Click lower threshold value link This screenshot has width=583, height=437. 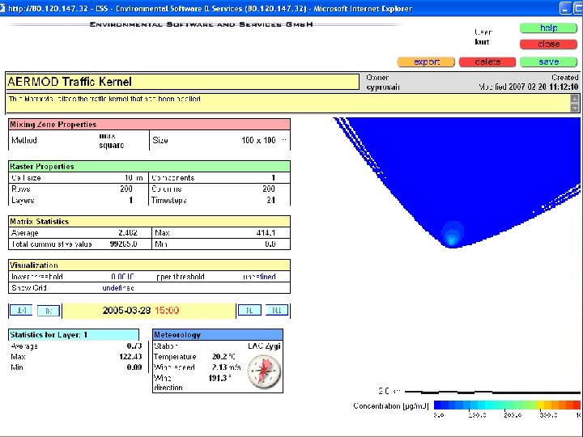coord(122,277)
